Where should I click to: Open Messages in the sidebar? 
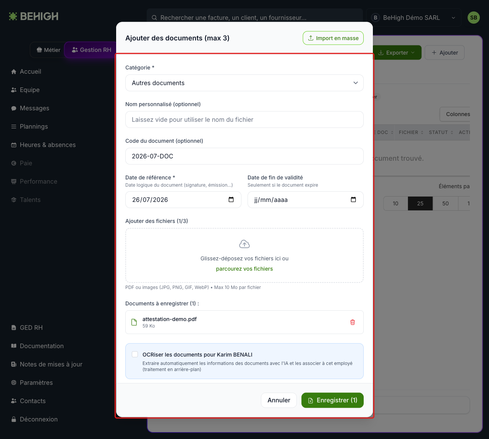tap(30, 108)
